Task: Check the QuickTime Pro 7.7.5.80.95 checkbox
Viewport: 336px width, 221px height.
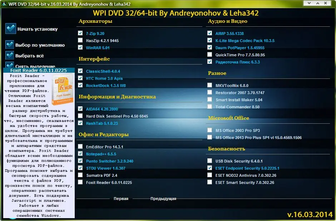Action: click(x=209, y=54)
